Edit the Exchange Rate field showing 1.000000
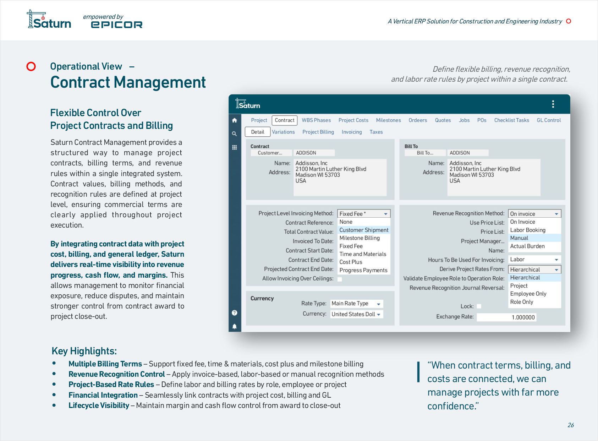The height and width of the screenshot is (441, 598). [x=506, y=317]
